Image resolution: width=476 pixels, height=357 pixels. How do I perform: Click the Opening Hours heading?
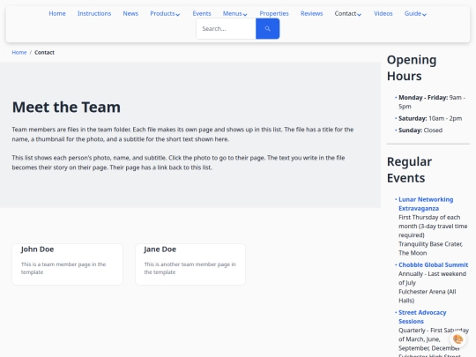click(412, 68)
